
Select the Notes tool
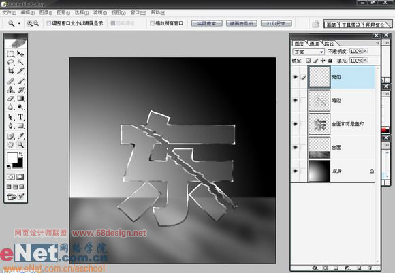click(x=11, y=136)
